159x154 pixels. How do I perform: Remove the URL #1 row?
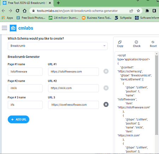coord(106,71)
